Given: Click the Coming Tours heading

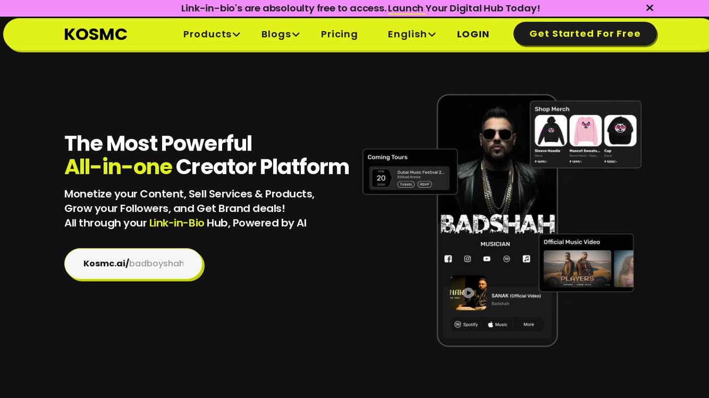Looking at the screenshot, I should coord(387,157).
